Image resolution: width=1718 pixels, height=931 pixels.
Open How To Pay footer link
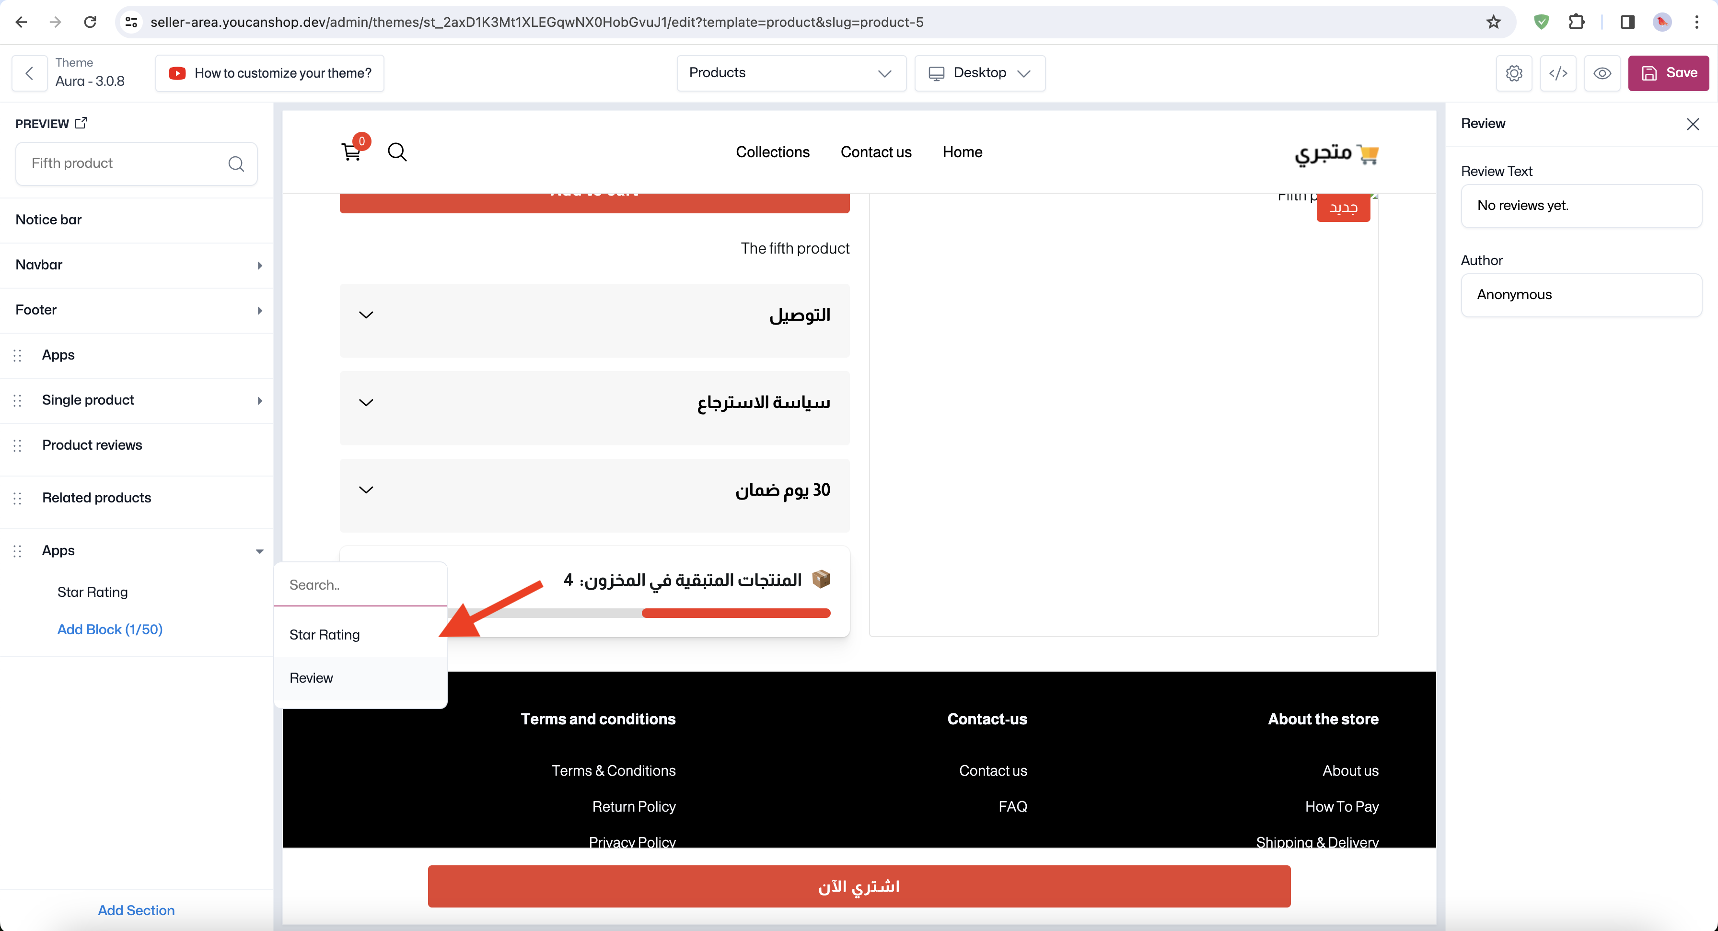point(1342,806)
